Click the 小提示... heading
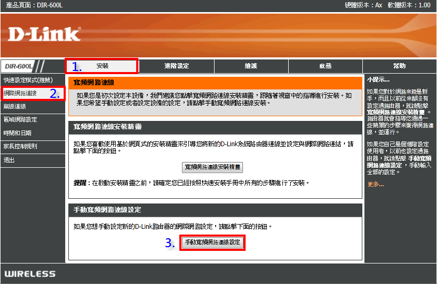 [x=378, y=80]
